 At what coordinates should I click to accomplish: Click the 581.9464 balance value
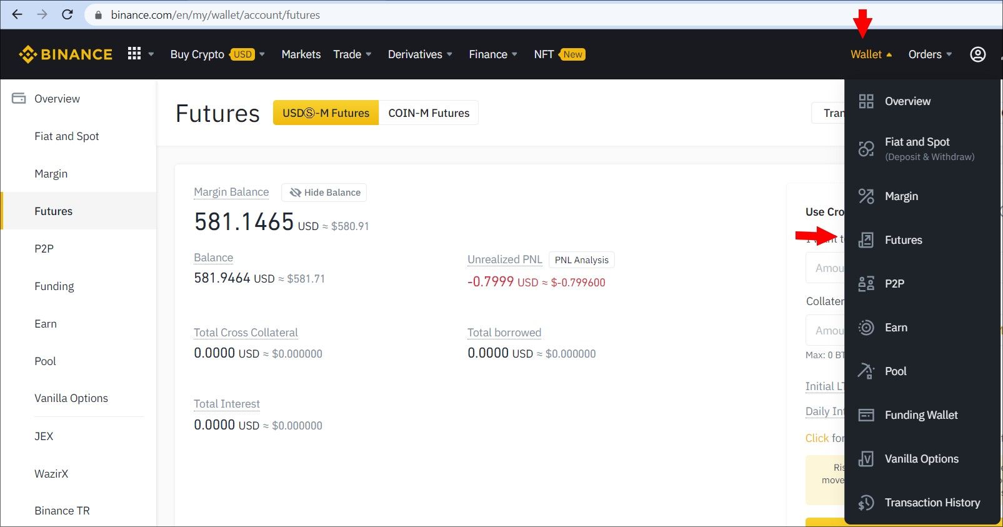coord(222,278)
